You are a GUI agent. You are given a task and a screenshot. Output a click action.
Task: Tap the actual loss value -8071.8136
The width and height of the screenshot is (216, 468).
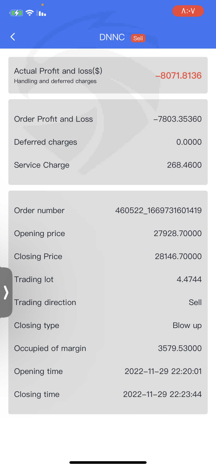(178, 75)
